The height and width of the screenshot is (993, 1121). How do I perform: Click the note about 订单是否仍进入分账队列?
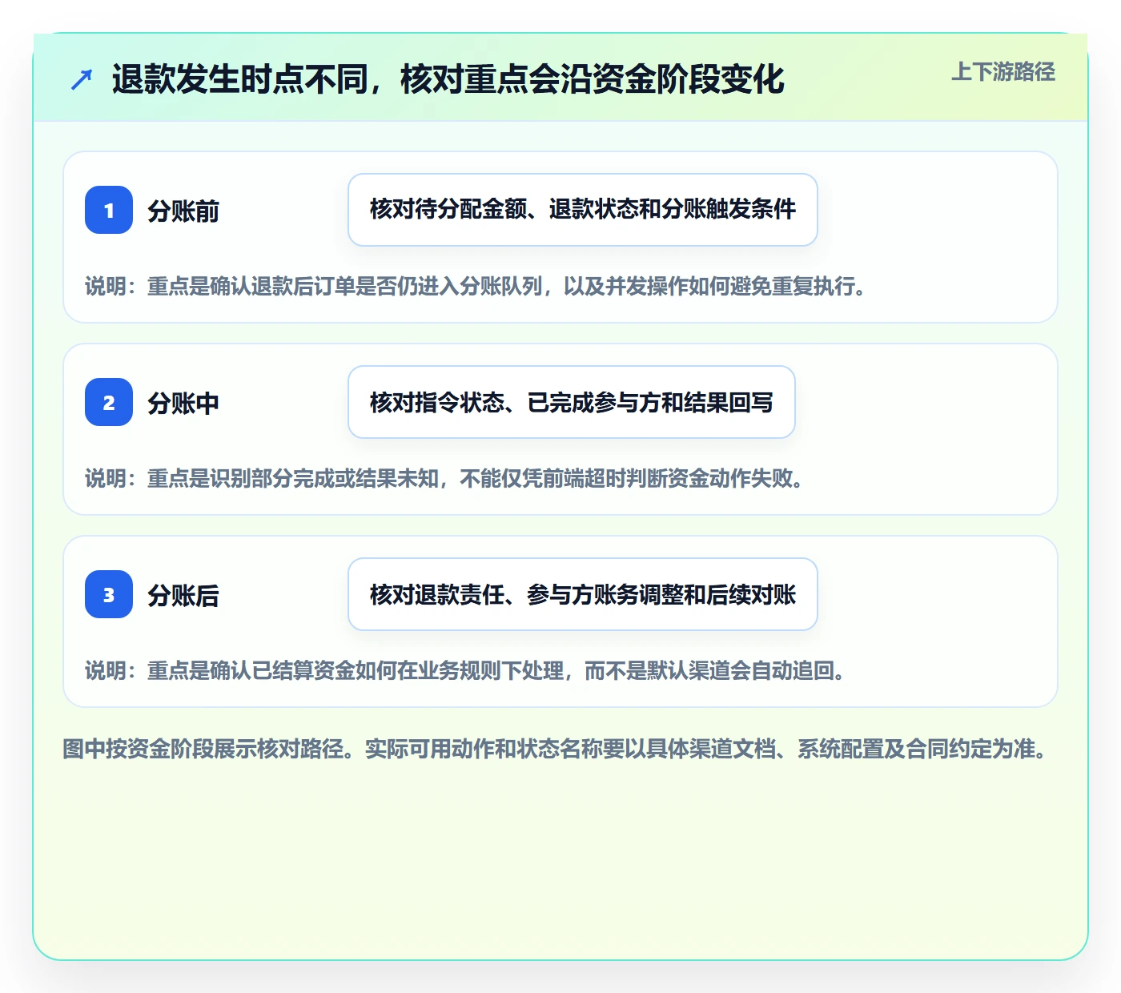tap(476, 287)
